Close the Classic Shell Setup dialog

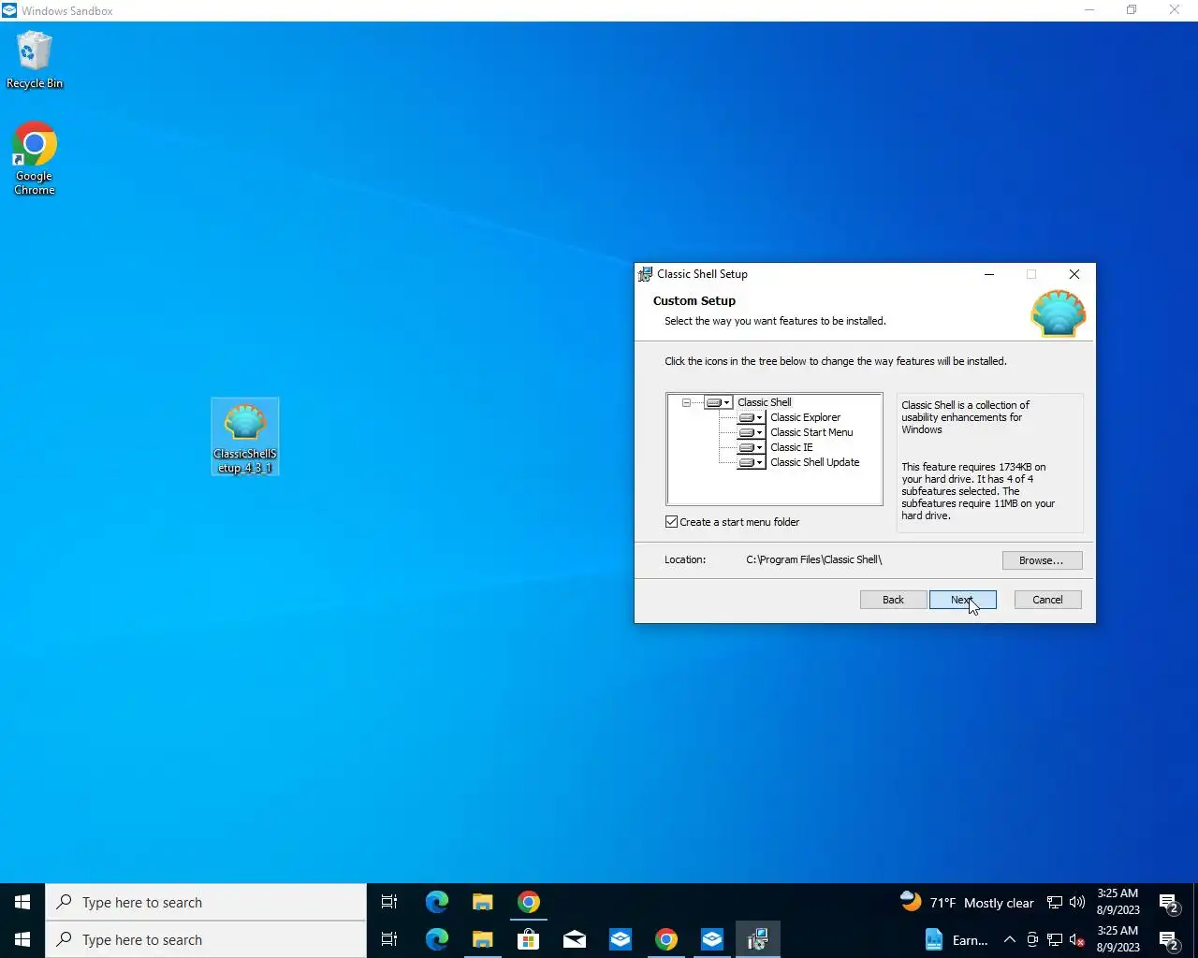pyautogui.click(x=1074, y=274)
